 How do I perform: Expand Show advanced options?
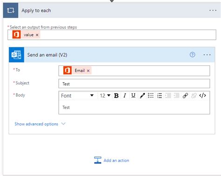[40, 124]
